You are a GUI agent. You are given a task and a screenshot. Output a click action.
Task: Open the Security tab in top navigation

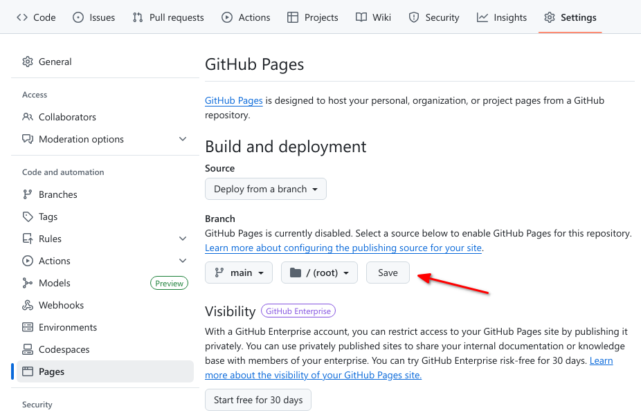[434, 17]
